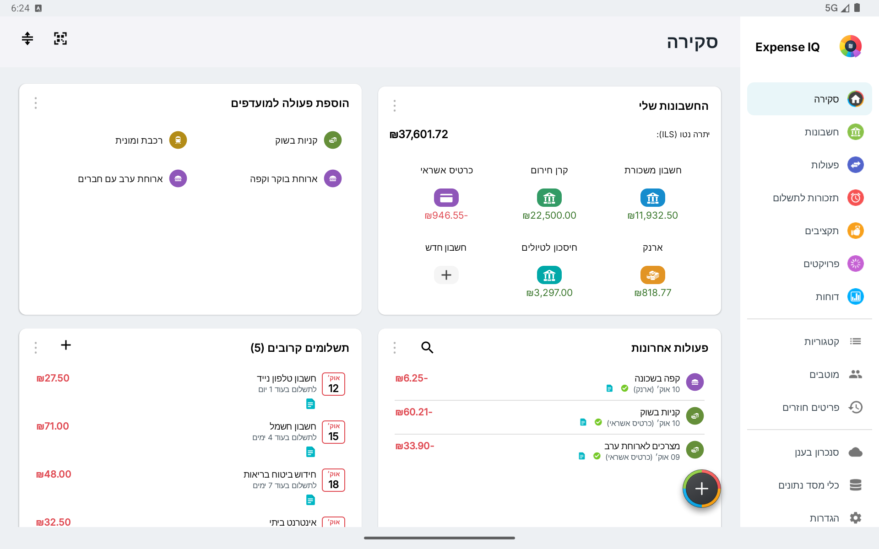Choose the קניות בשוק favorite shortcut
The image size is (879, 549).
click(x=308, y=140)
